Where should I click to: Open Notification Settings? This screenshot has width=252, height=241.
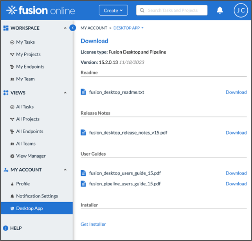click(37, 196)
